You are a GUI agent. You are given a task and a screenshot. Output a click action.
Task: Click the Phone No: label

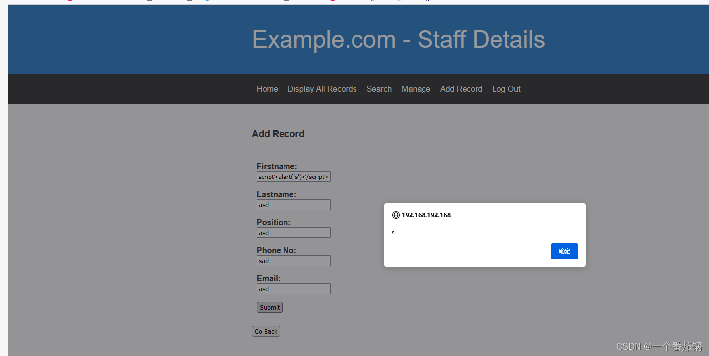[x=277, y=250]
